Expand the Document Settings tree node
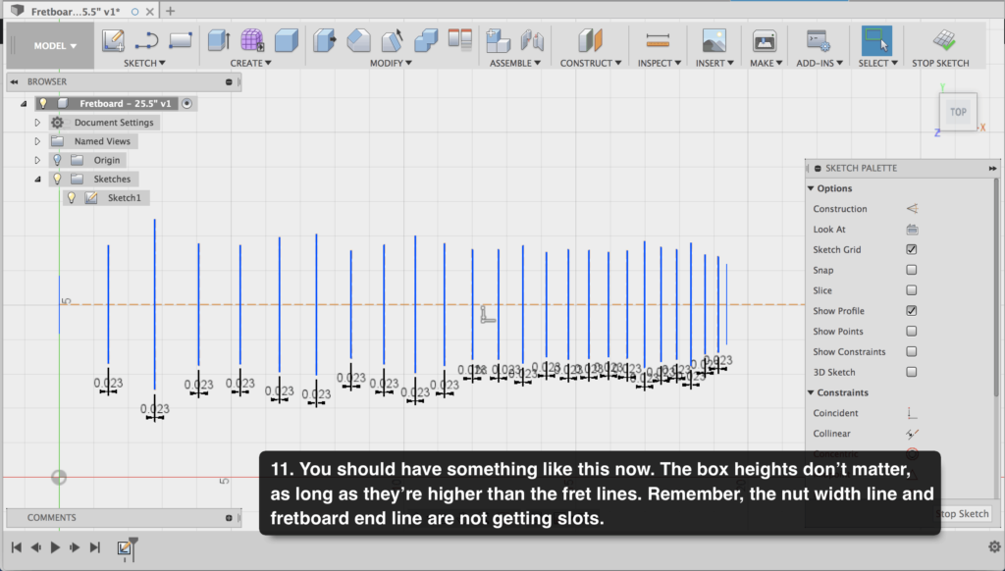Image resolution: width=1005 pixels, height=571 pixels. point(37,123)
